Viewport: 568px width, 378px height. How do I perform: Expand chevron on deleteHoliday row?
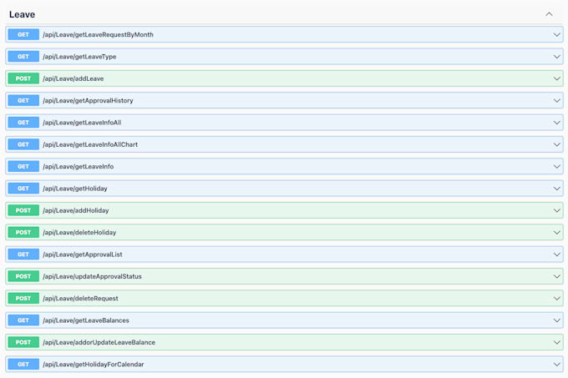pos(557,233)
